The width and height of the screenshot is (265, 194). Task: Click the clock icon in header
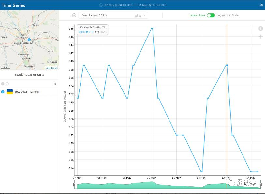(101, 5)
